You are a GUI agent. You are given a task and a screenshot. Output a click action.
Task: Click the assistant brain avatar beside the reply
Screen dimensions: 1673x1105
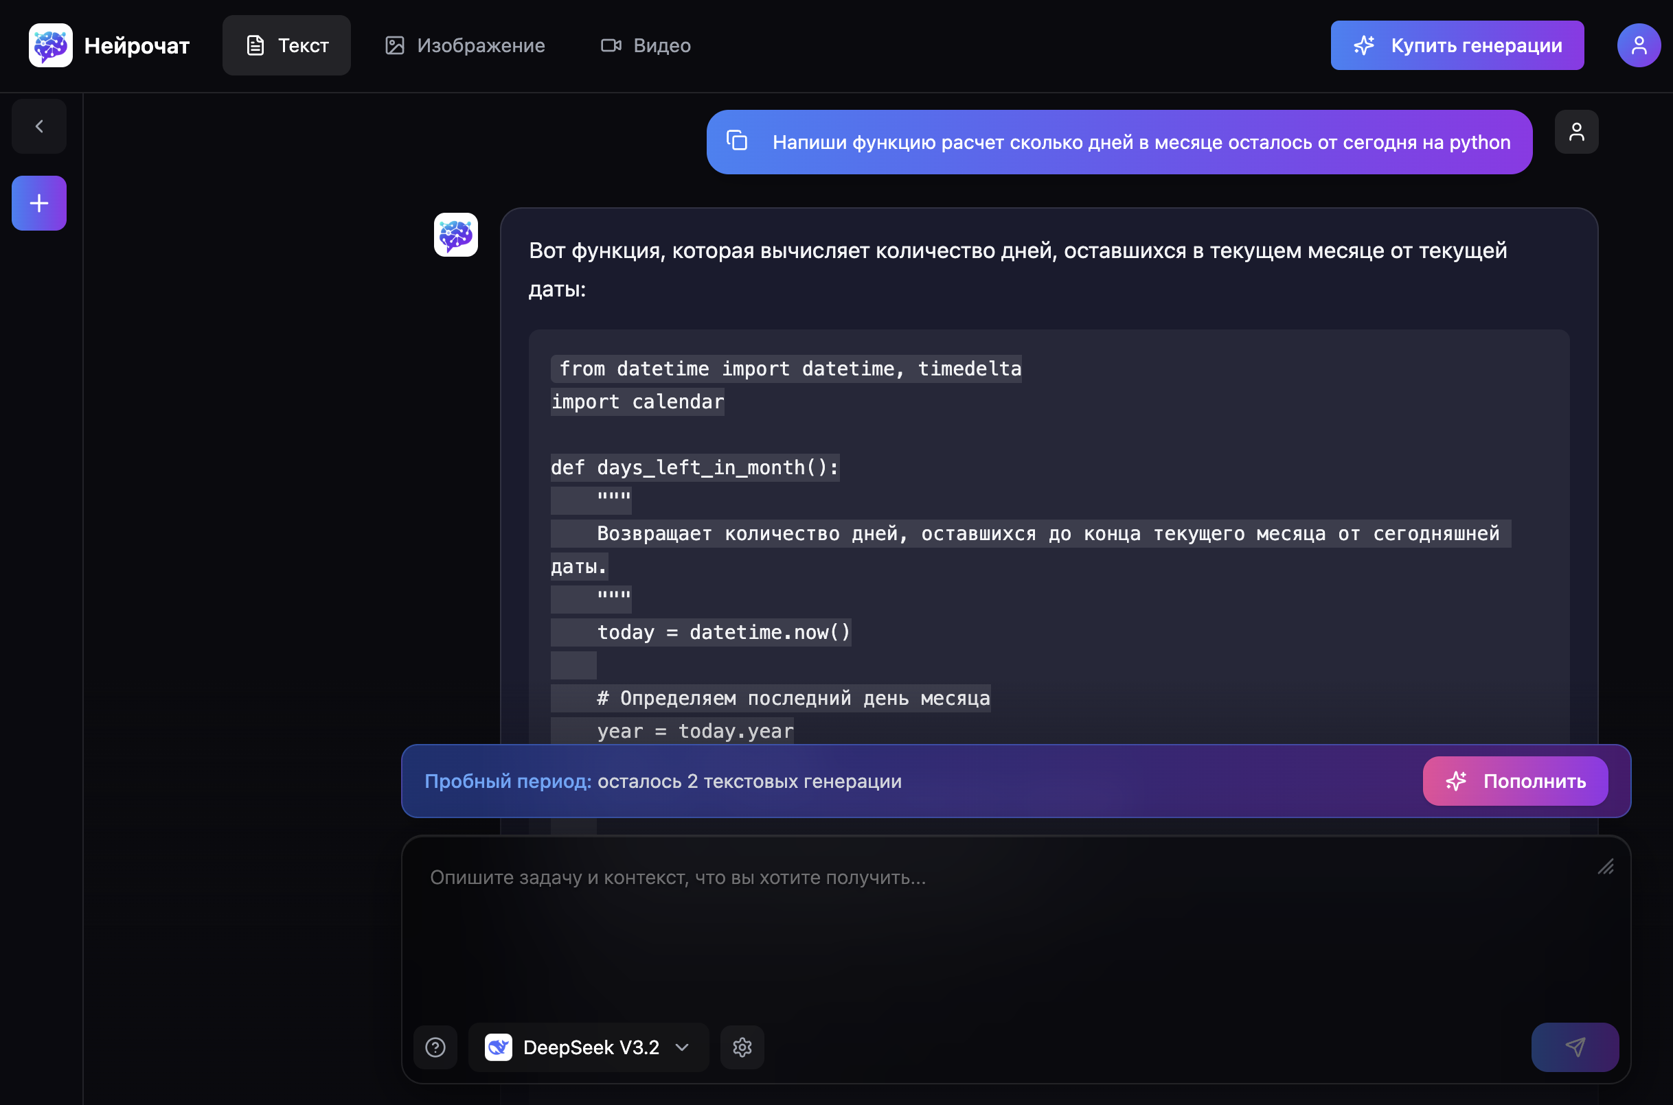coord(455,235)
